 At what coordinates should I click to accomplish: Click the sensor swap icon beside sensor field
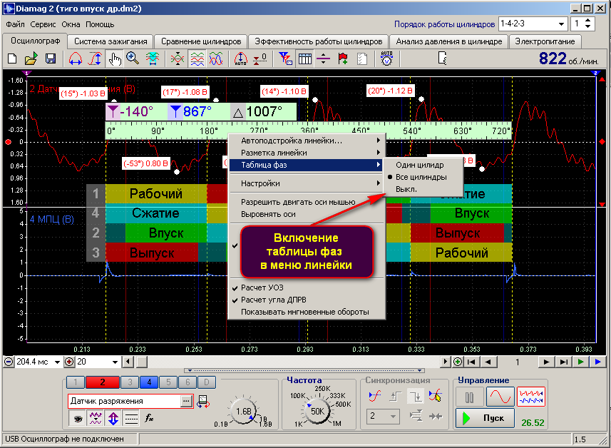tap(203, 401)
